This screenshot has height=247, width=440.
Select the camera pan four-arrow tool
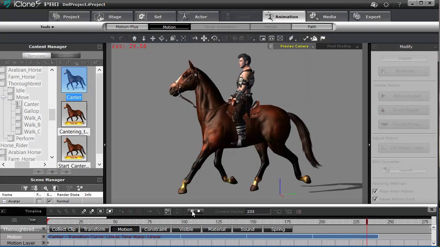click(153, 38)
